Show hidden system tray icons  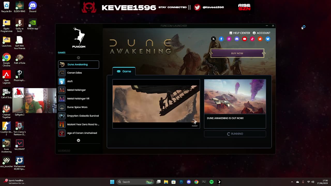click(292, 182)
